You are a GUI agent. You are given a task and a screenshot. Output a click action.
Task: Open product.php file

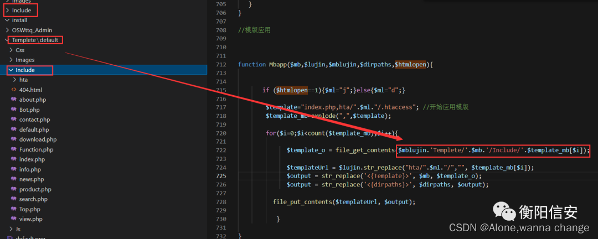click(x=35, y=189)
